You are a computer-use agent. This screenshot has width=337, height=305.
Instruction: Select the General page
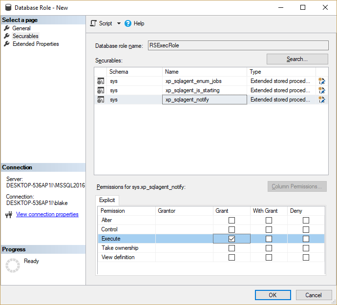pos(21,28)
